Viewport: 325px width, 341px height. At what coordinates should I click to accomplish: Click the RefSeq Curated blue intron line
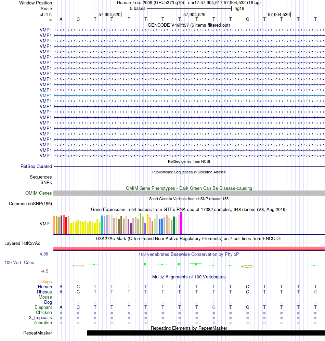189,166
